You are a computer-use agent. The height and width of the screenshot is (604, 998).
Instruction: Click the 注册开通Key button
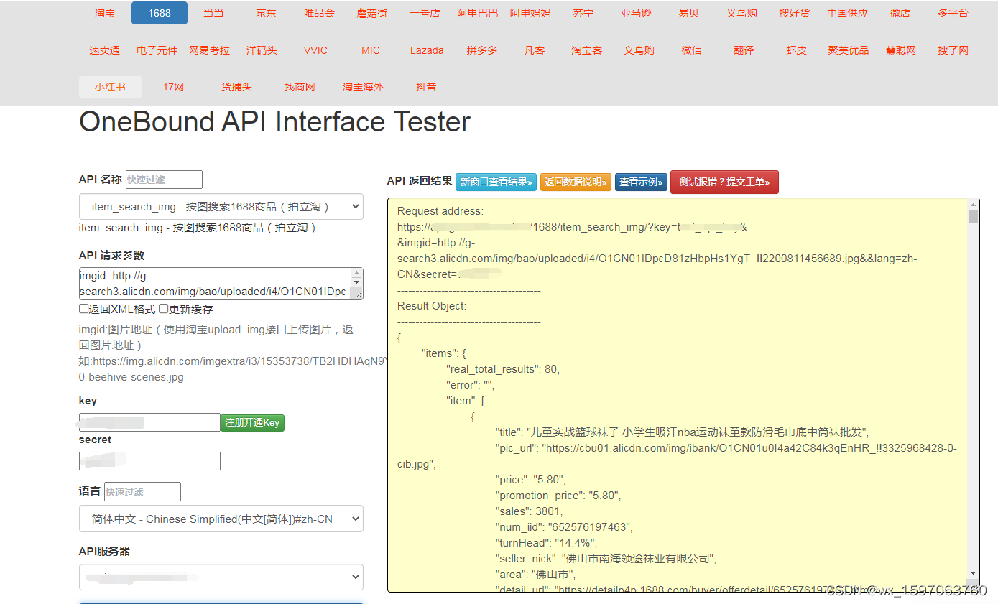[x=252, y=423]
